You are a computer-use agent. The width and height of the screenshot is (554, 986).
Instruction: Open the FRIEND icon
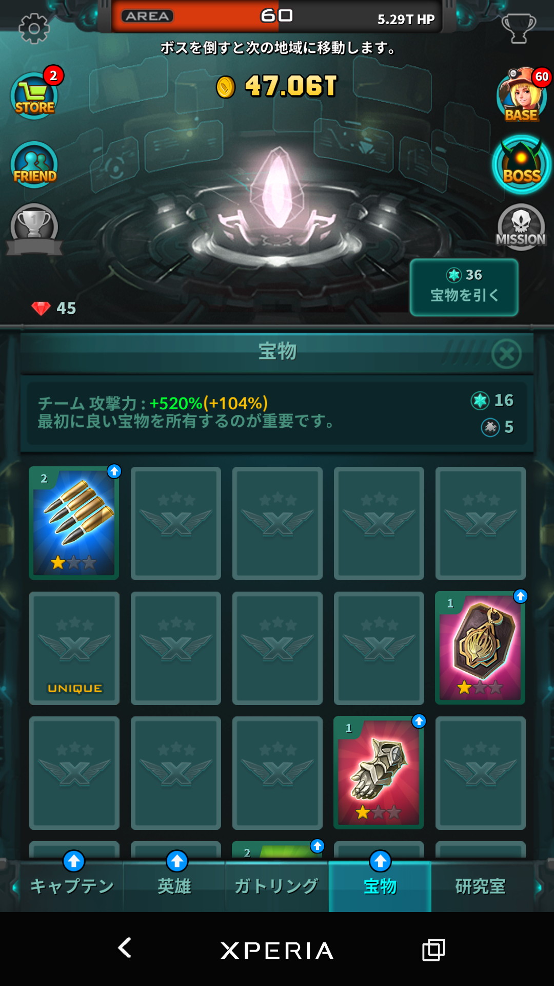point(34,165)
